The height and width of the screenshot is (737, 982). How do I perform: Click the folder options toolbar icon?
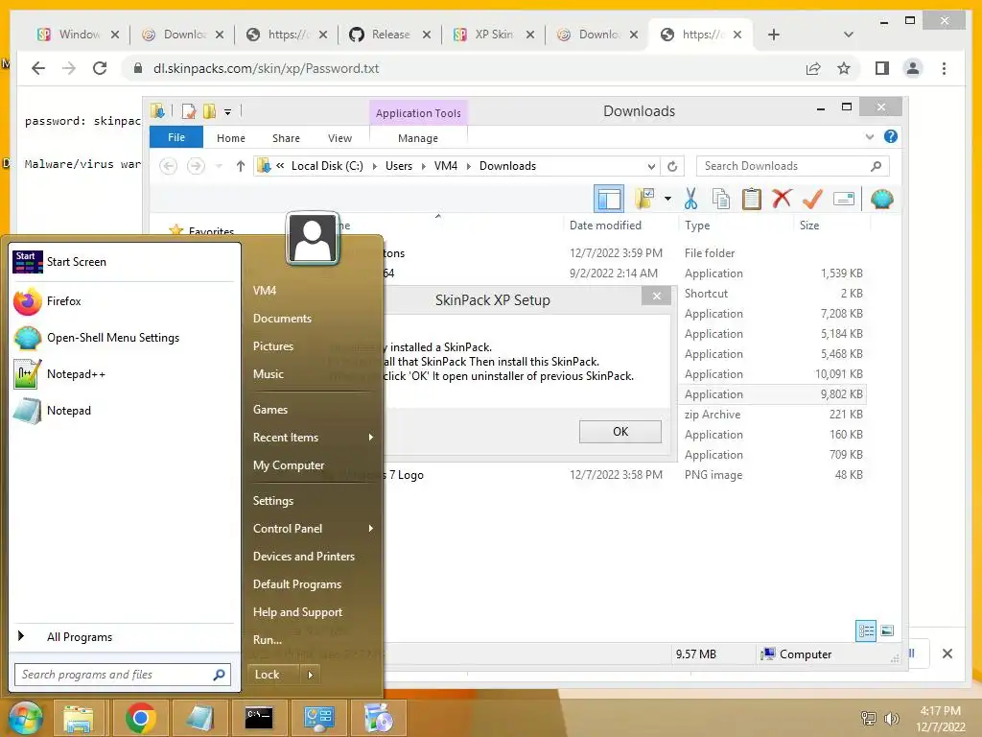644,200
